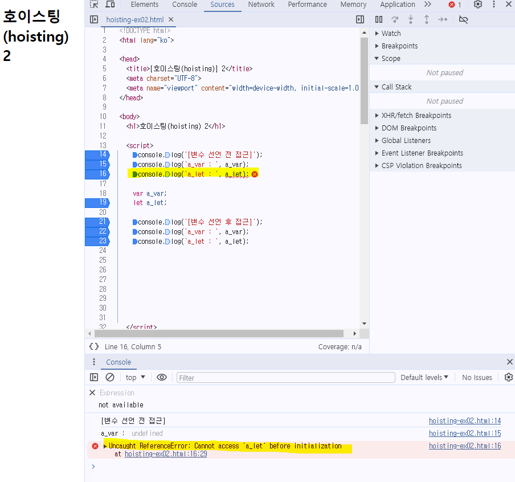The width and height of the screenshot is (515, 482).
Task: Click the live Expression input
Action: coord(117,393)
